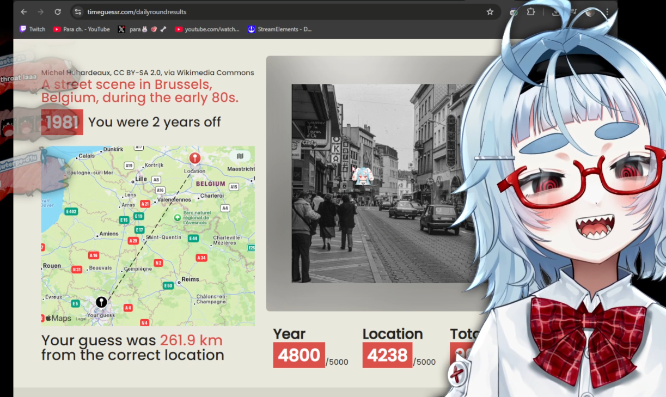Open the StreamElements bookmark
Screen dimensions: 666x397
coord(279,29)
